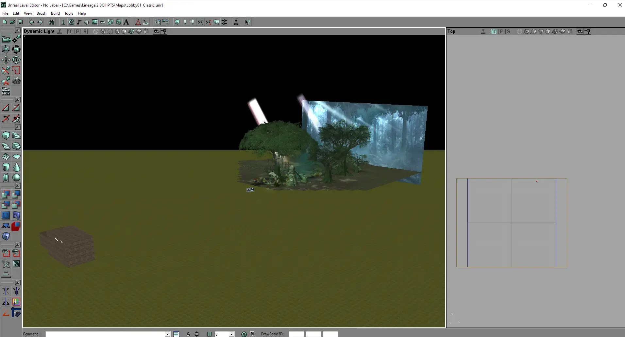Viewport: 625px width, 337px height.
Task: Toggle Top view T in Dynamic Light viewport
Action: [x=70, y=31]
